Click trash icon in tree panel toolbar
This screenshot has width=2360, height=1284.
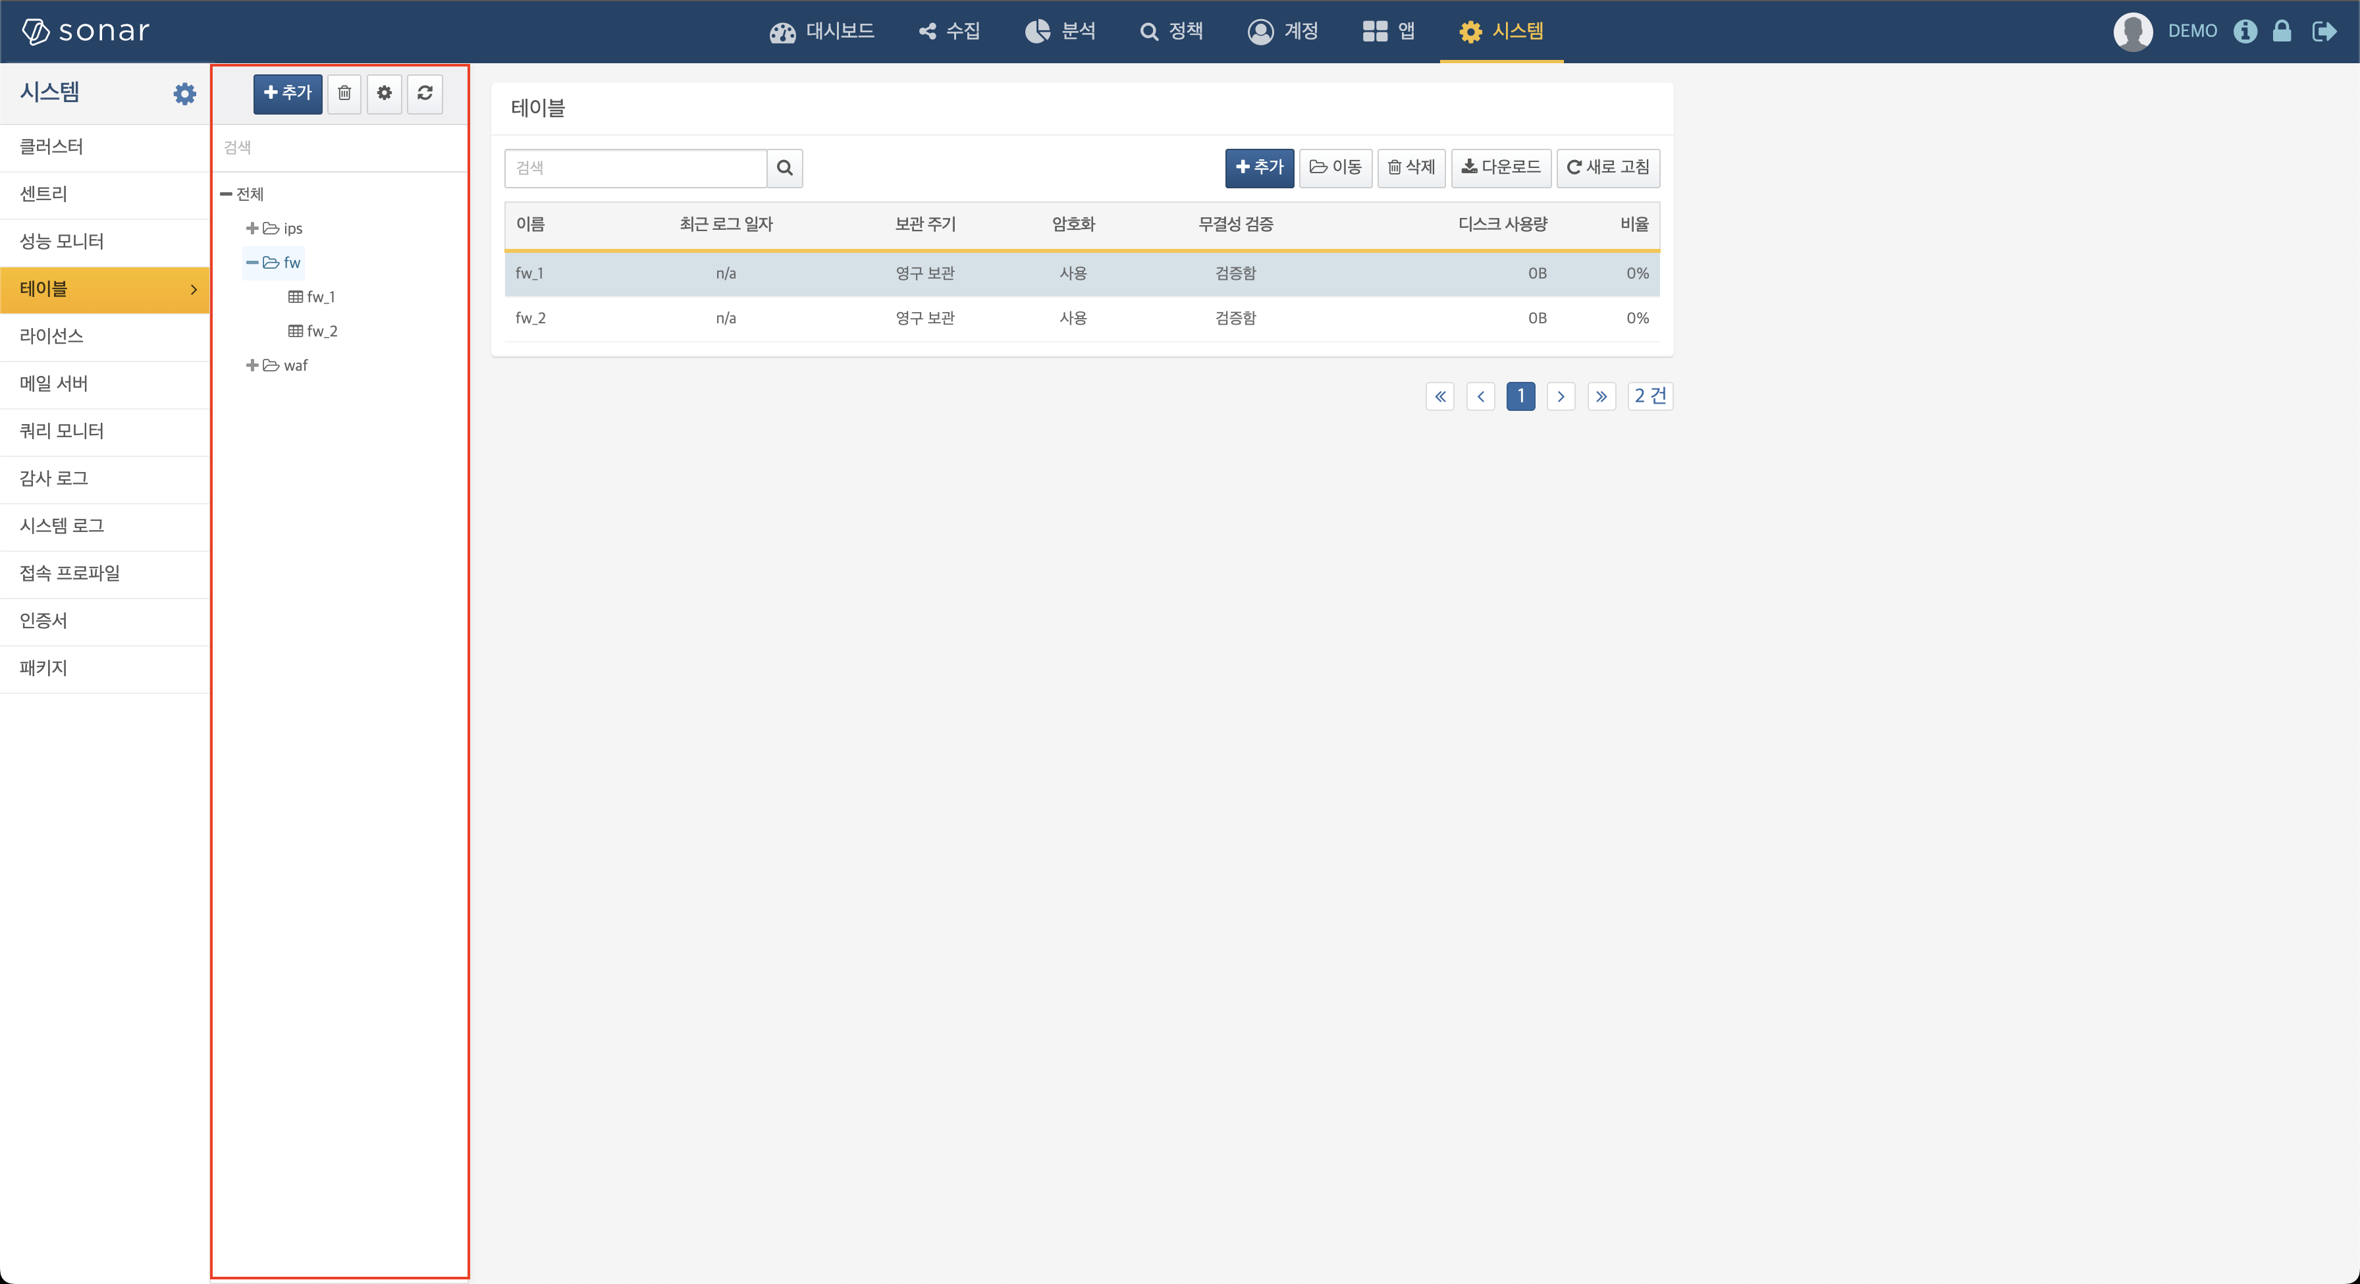coord(344,94)
